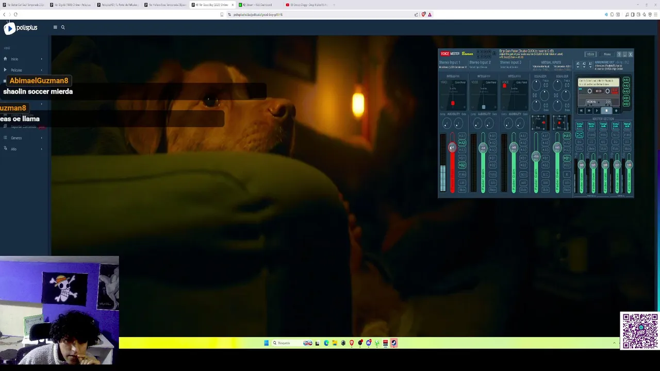This screenshot has width=660, height=371.
Task: Click Stereo Input 1 label in Voicemeeter
Action: (x=450, y=62)
